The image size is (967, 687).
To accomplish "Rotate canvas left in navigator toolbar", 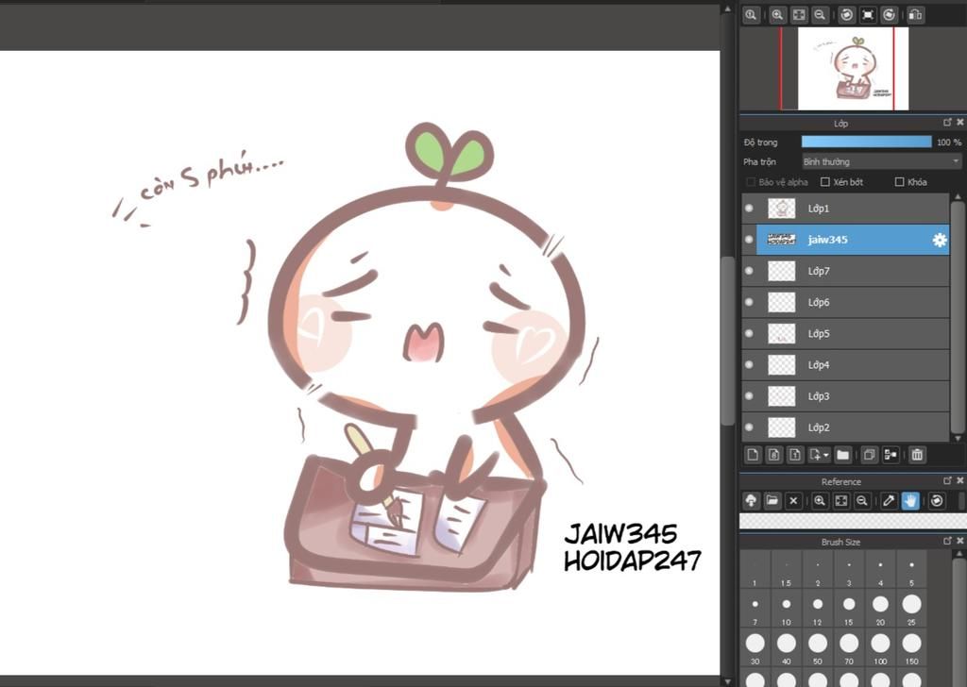I will [847, 15].
